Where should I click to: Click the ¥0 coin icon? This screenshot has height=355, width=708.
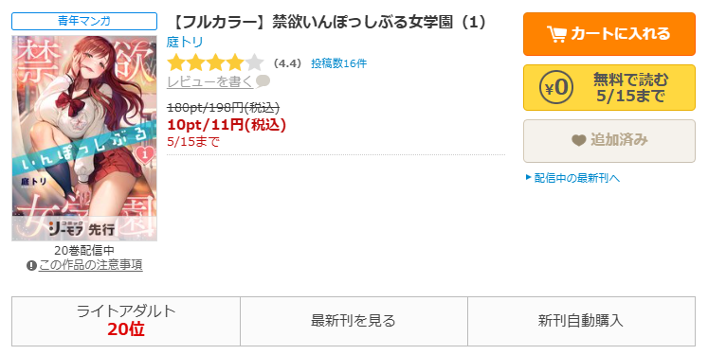click(x=556, y=87)
